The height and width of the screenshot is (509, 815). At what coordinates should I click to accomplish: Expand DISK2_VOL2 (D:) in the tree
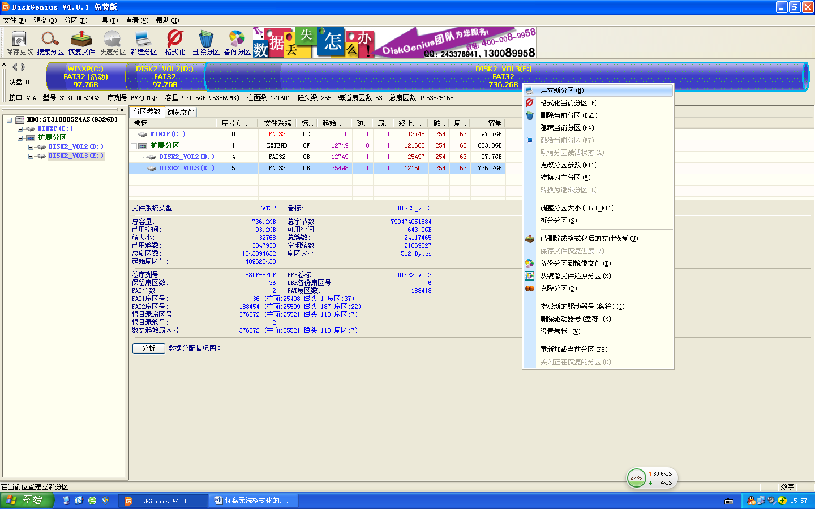tap(31, 147)
